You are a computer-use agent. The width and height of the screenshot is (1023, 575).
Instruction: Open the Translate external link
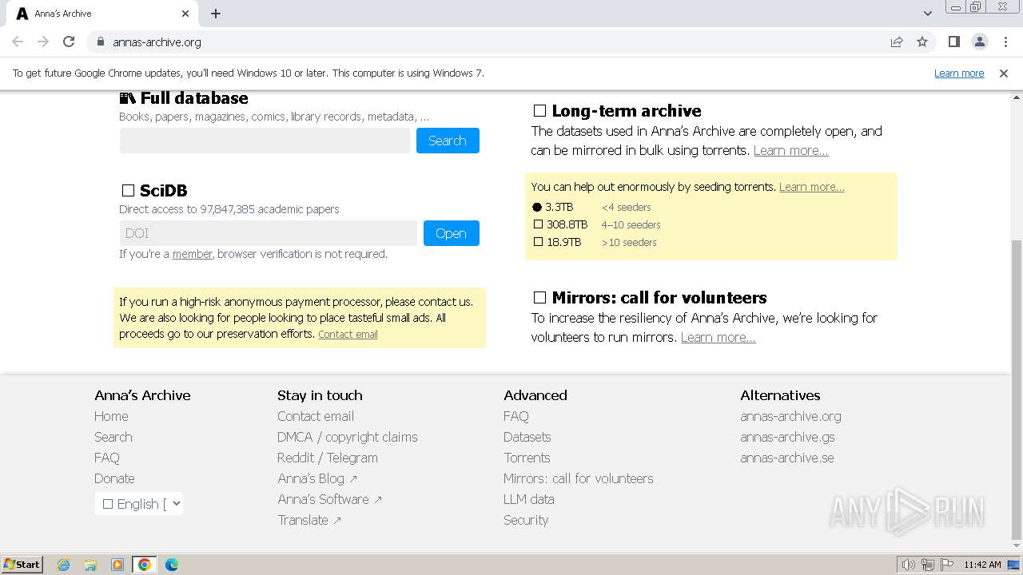[309, 520]
